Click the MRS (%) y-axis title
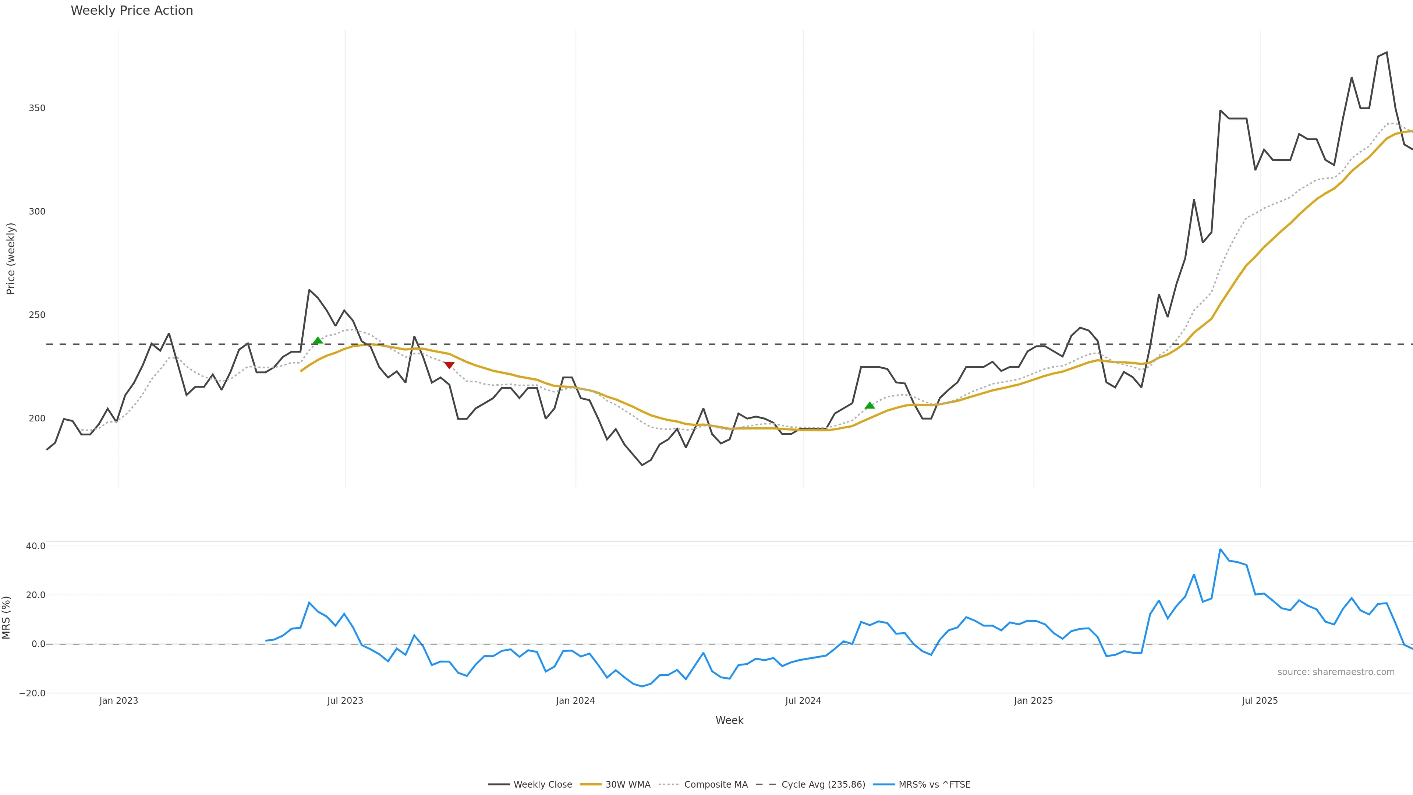Viewport: 1413px width, 795px height. (x=7, y=617)
